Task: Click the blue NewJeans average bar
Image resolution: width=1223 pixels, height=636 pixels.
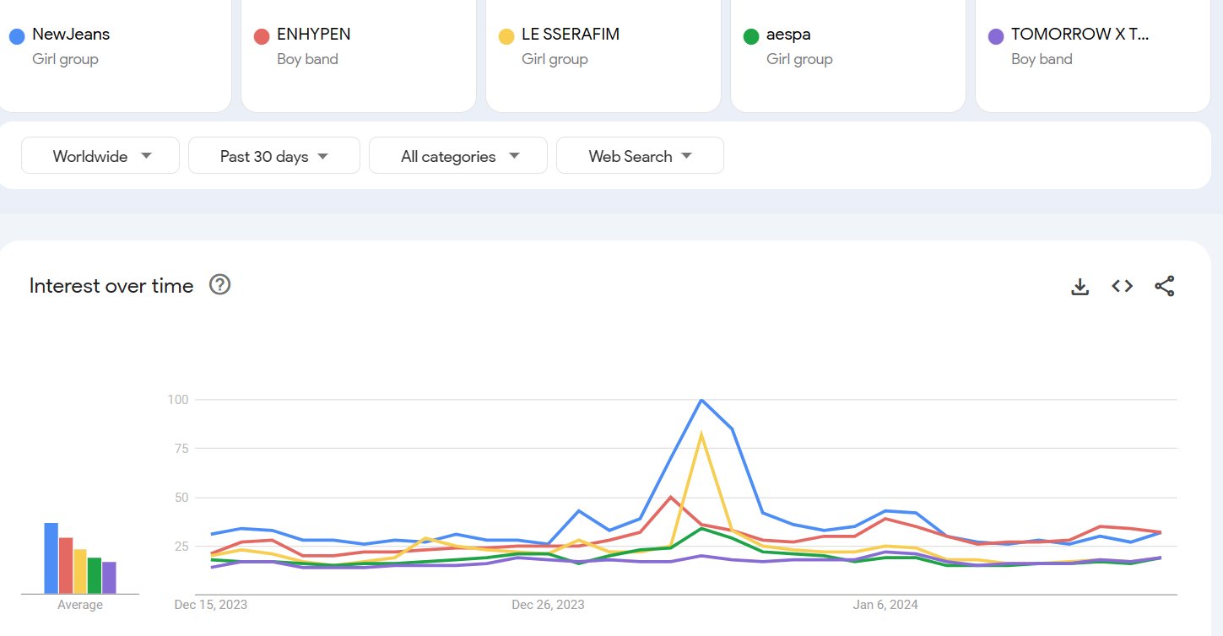Action: coord(51,558)
